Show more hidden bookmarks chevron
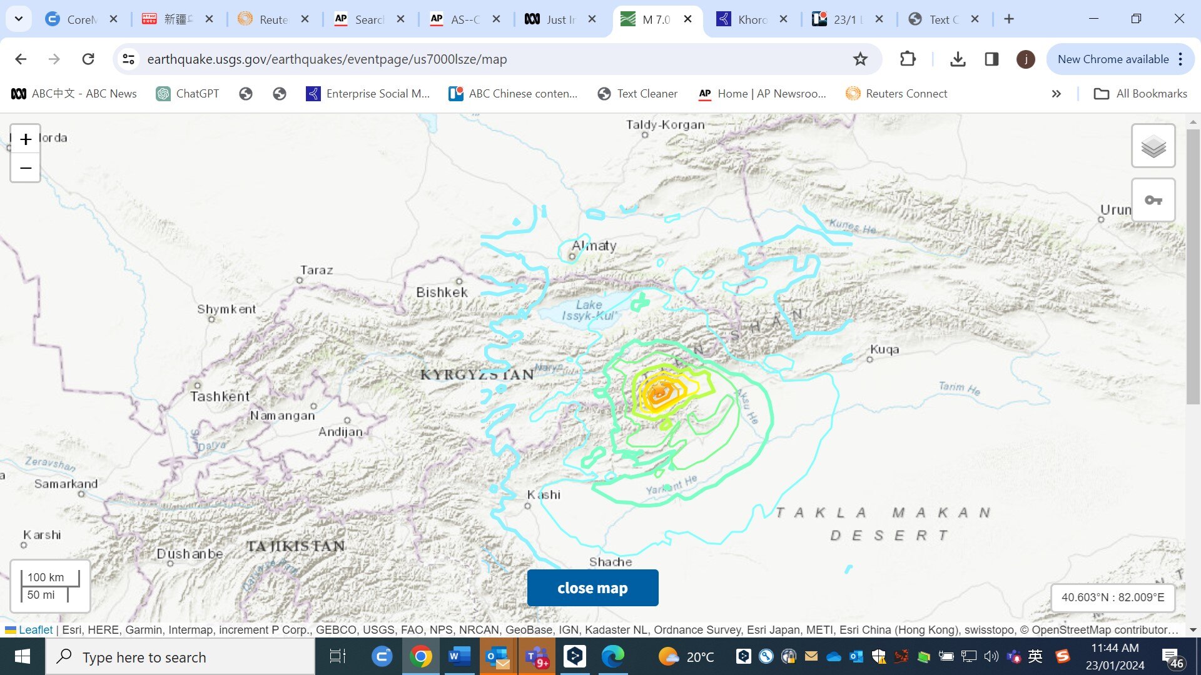Screen dimensions: 1201x675 [1056, 94]
